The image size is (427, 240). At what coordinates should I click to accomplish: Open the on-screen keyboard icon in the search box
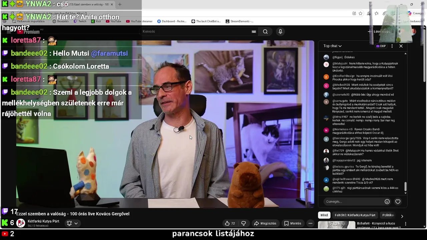(254, 32)
